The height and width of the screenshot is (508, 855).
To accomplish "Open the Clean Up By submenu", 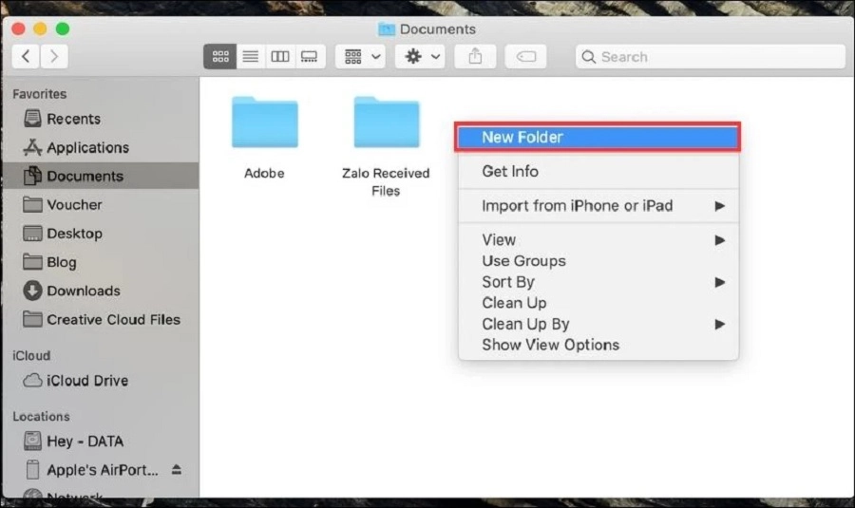I will coord(598,324).
